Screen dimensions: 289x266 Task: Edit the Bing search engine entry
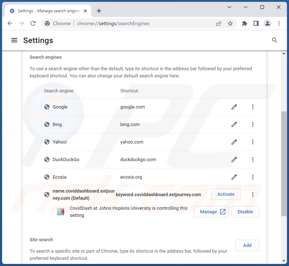(234, 124)
